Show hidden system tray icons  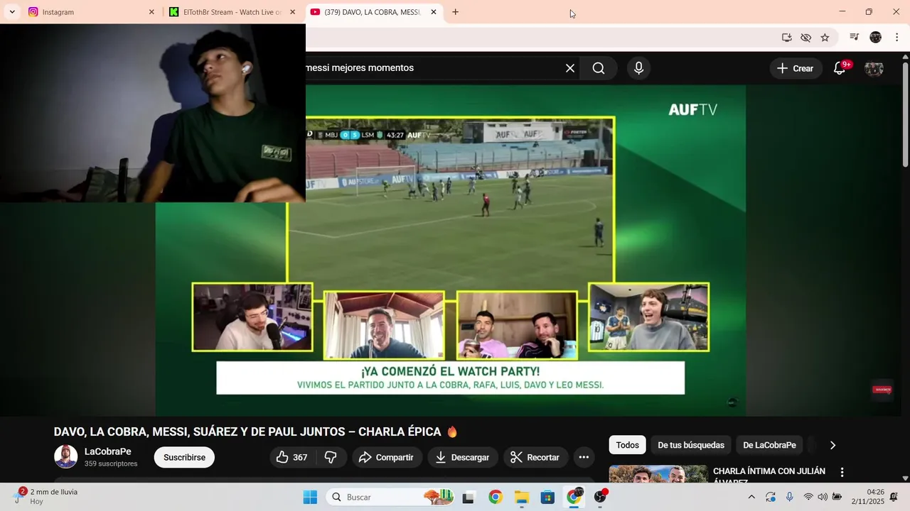[x=751, y=497]
